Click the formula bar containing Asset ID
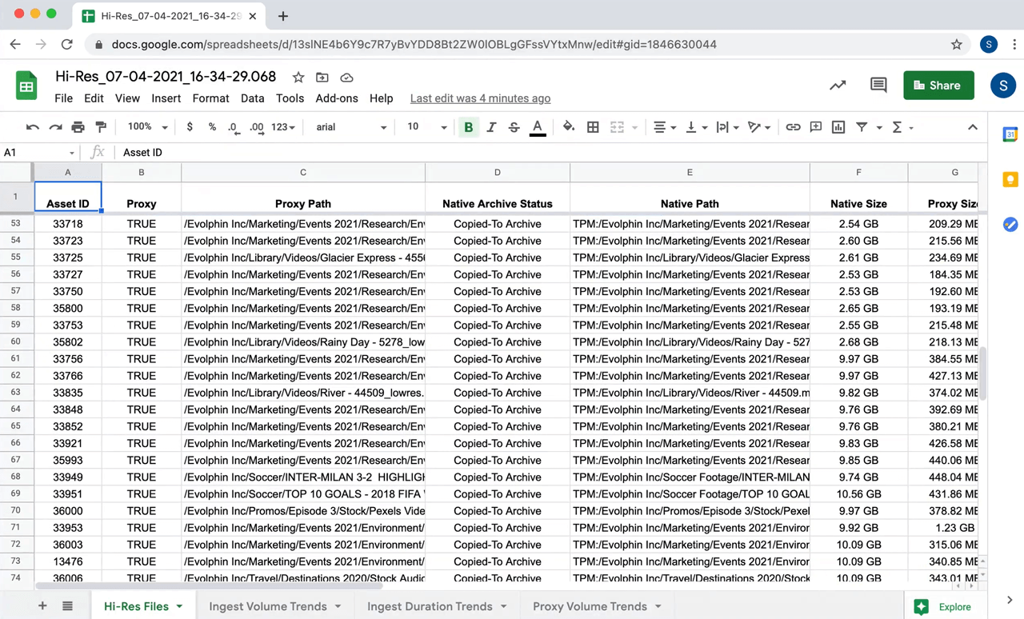The height and width of the screenshot is (619, 1024). (x=552, y=152)
